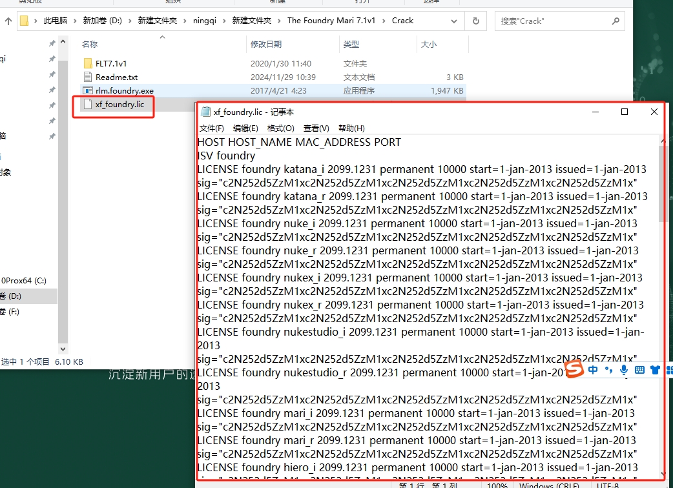Image resolution: width=673 pixels, height=488 pixels.
Task: Open the 格式(O) menu in Notepad
Action: pos(280,128)
